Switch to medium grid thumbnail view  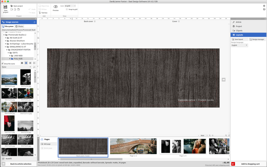pos(26,63)
